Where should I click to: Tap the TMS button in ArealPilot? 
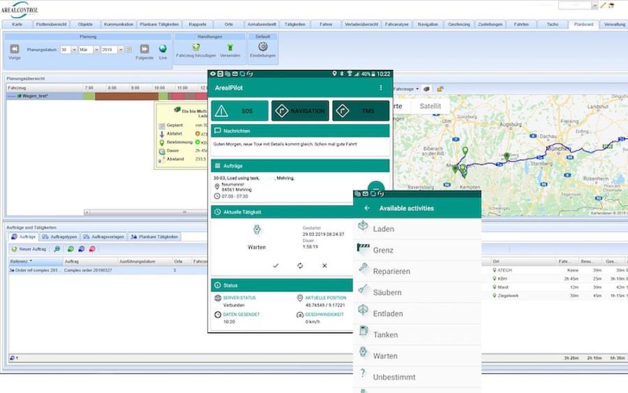(x=361, y=110)
